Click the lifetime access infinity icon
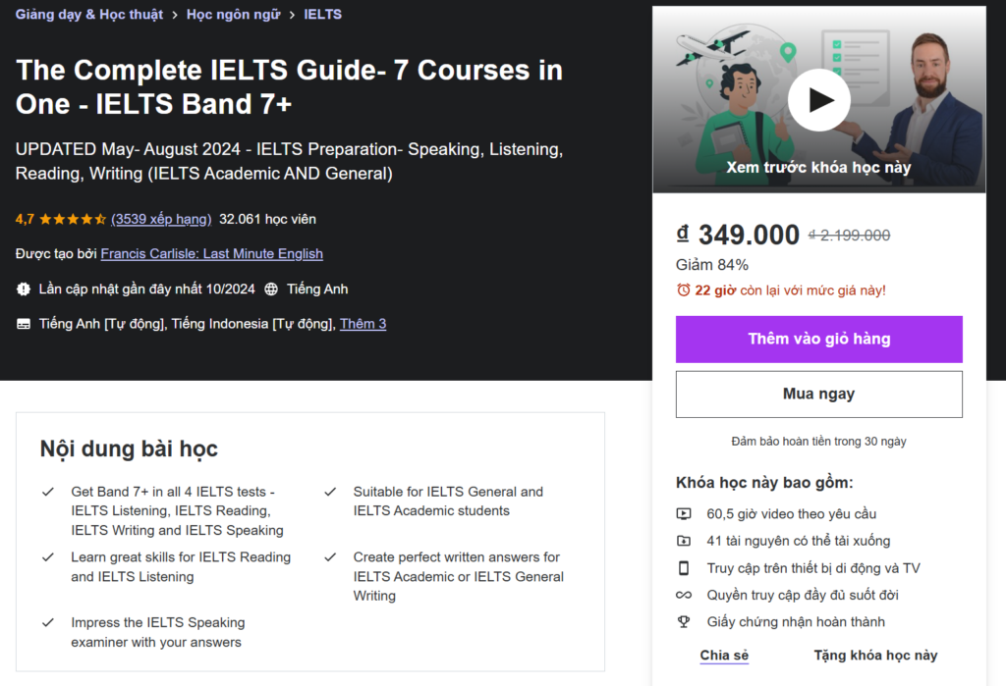Screen dimensions: 1006x686 685,595
